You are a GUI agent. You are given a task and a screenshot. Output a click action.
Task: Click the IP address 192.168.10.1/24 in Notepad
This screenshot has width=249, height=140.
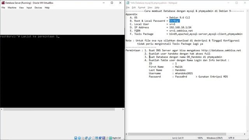coord(180,28)
